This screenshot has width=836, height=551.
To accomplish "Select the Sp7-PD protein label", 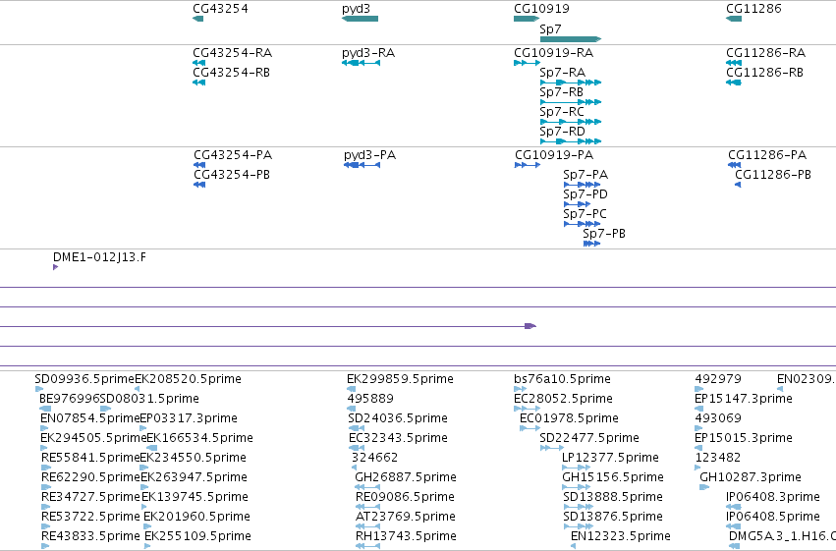I will pos(585,194).
